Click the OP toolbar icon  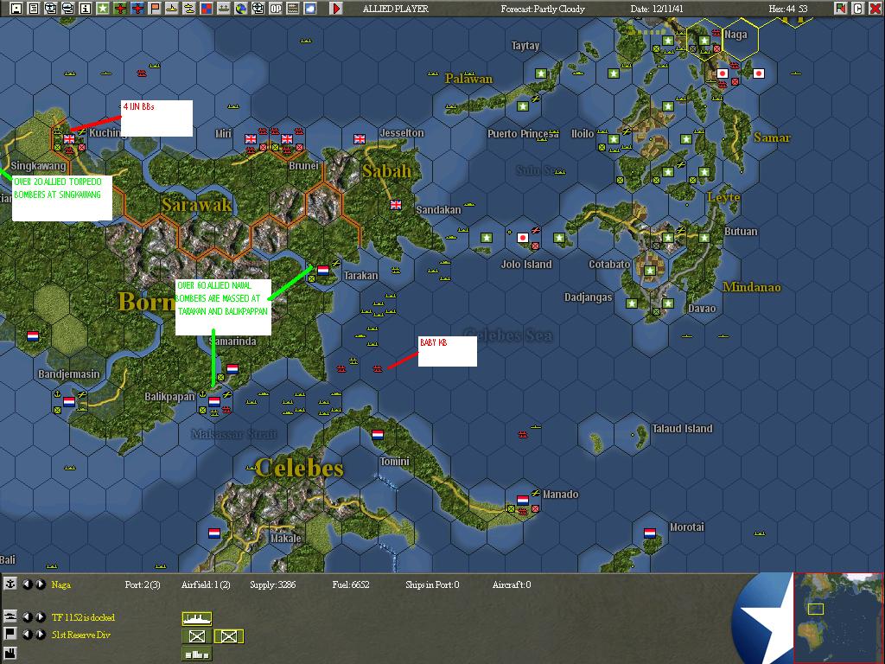coord(276,8)
